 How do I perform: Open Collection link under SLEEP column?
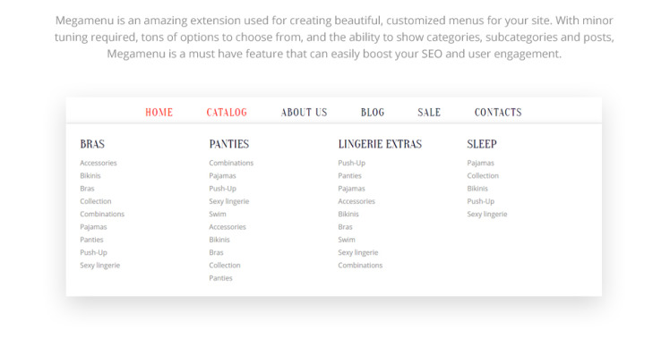tap(483, 176)
